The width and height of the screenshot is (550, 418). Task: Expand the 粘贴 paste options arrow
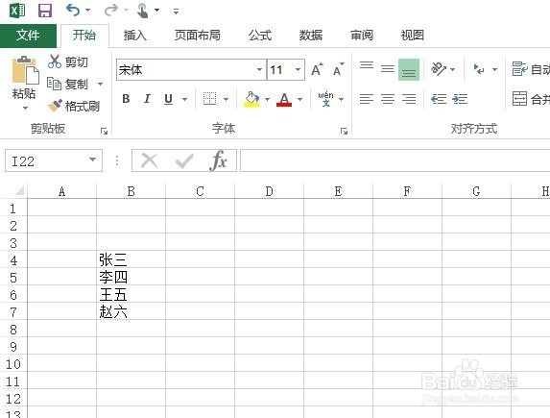coord(25,108)
